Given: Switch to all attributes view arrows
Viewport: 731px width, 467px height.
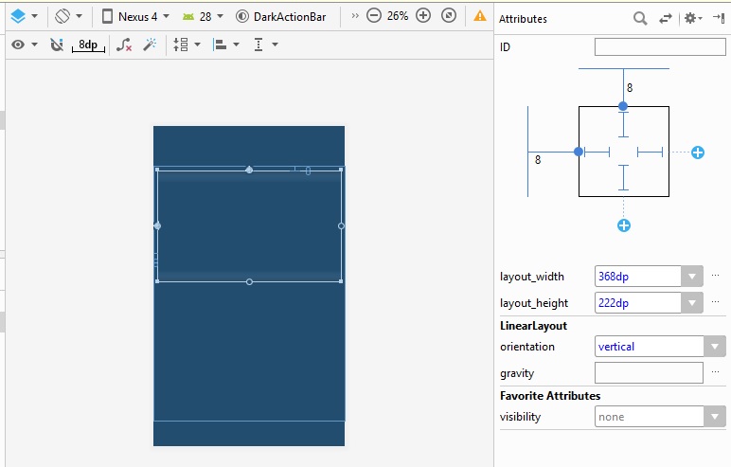Looking at the screenshot, I should click(666, 18).
